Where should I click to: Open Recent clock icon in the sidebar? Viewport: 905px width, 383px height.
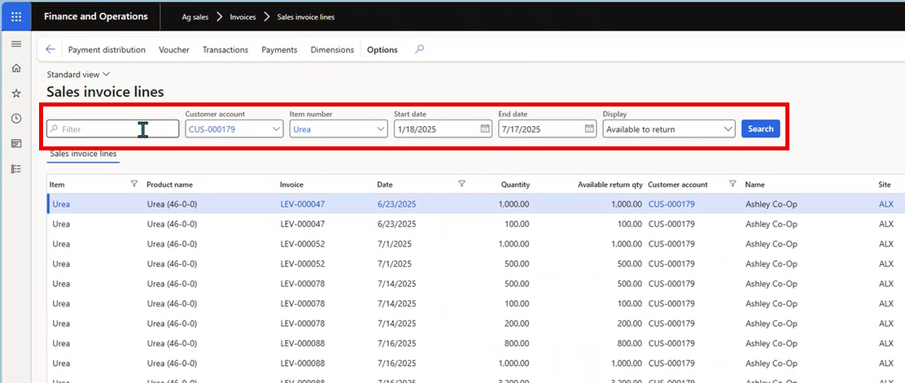[x=16, y=118]
